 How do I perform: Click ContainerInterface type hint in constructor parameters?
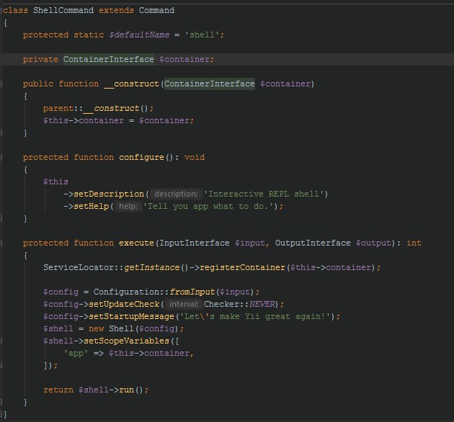[x=210, y=84]
